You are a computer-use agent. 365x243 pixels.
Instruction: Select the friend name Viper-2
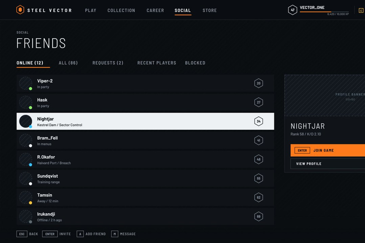tap(45, 81)
